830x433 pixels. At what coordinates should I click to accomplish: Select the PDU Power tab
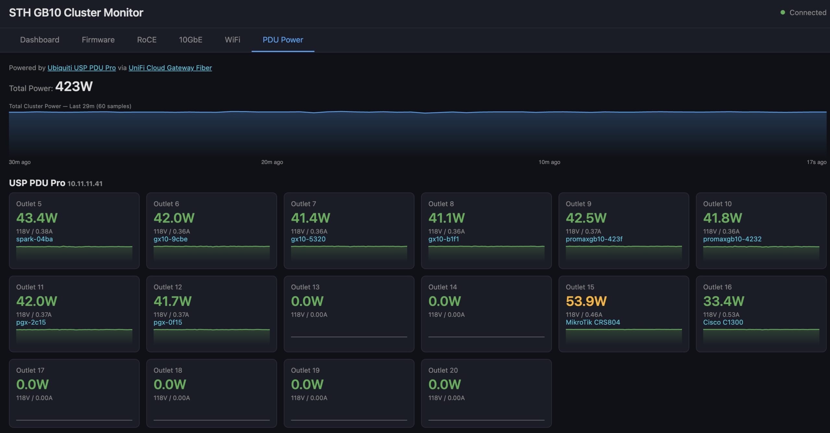(283, 40)
